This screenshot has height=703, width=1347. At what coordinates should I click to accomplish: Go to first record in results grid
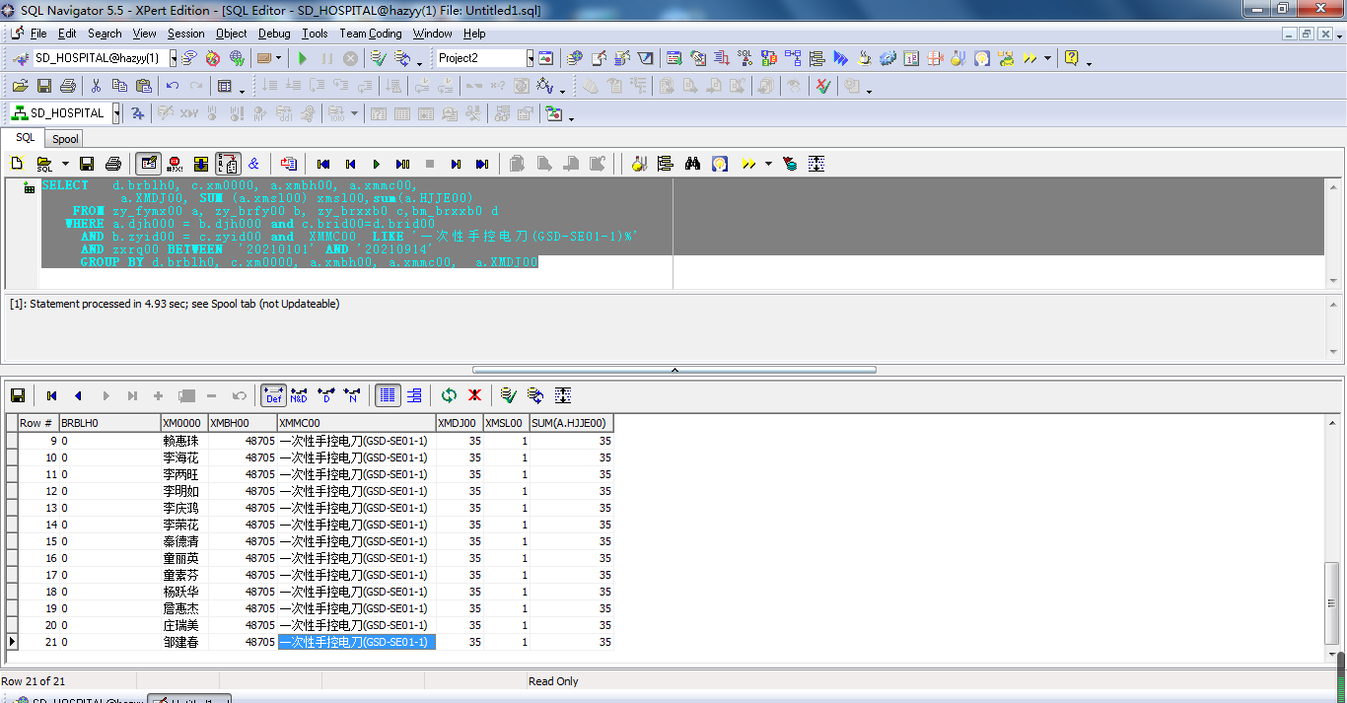coord(52,395)
